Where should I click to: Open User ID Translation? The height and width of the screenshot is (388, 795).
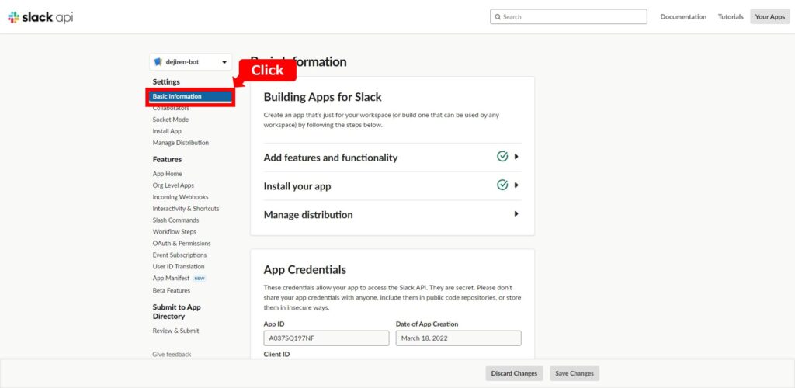(179, 266)
